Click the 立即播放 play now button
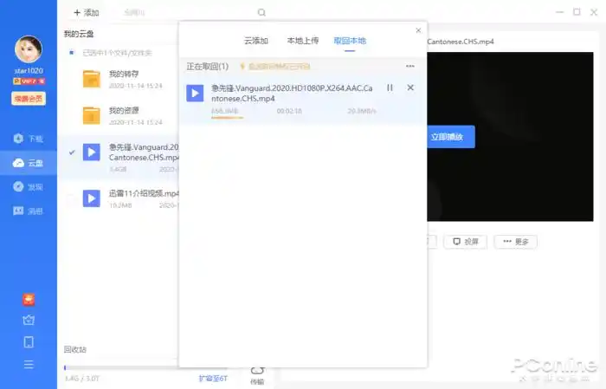Viewport: 606px width, 389px height. (x=447, y=137)
